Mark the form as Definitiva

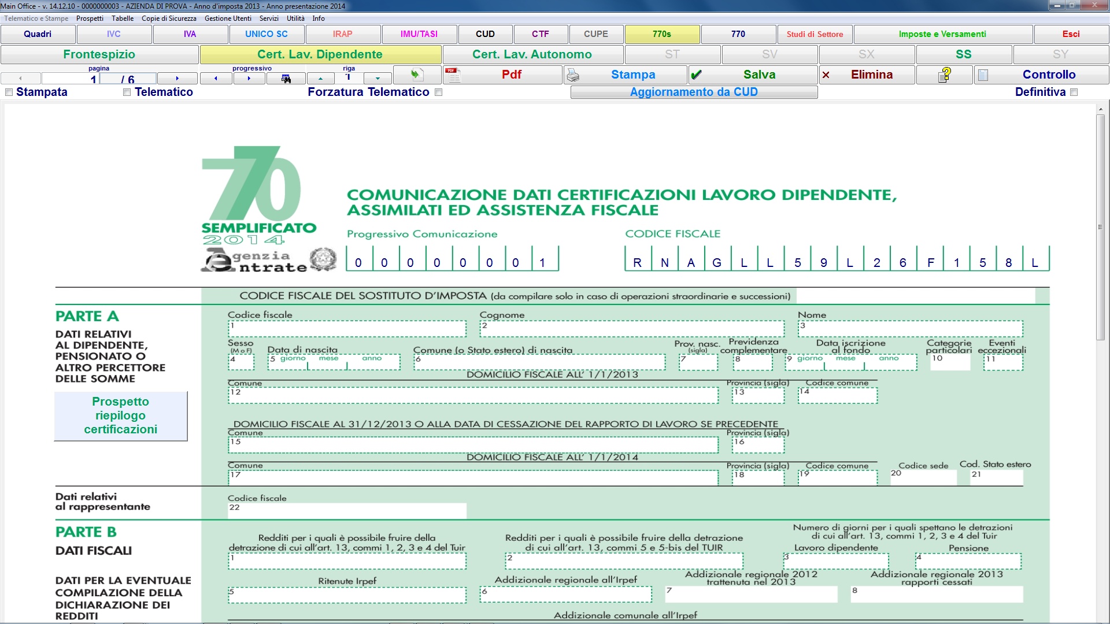pyautogui.click(x=1074, y=92)
